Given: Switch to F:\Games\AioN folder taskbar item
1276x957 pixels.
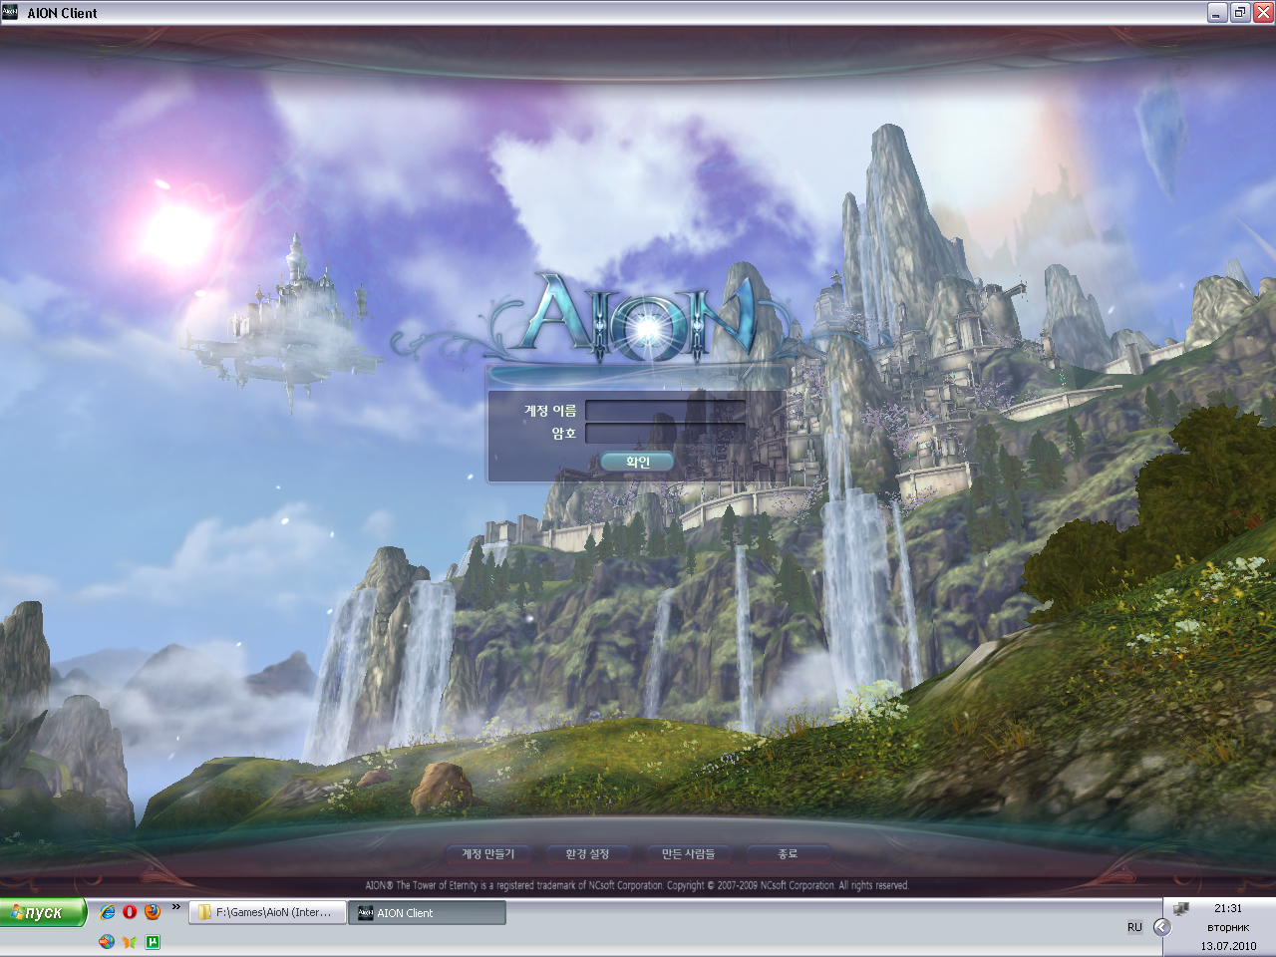Looking at the screenshot, I should coord(267,912).
